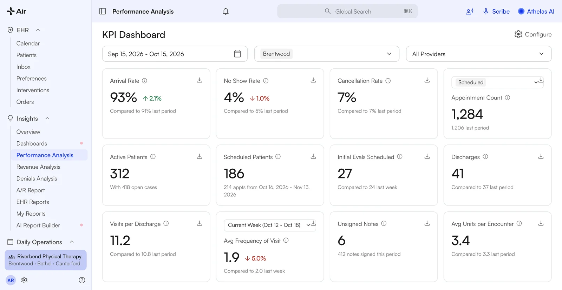This screenshot has width=562, height=290.
Task: Navigate to AI Report Builder
Action: coord(38,225)
